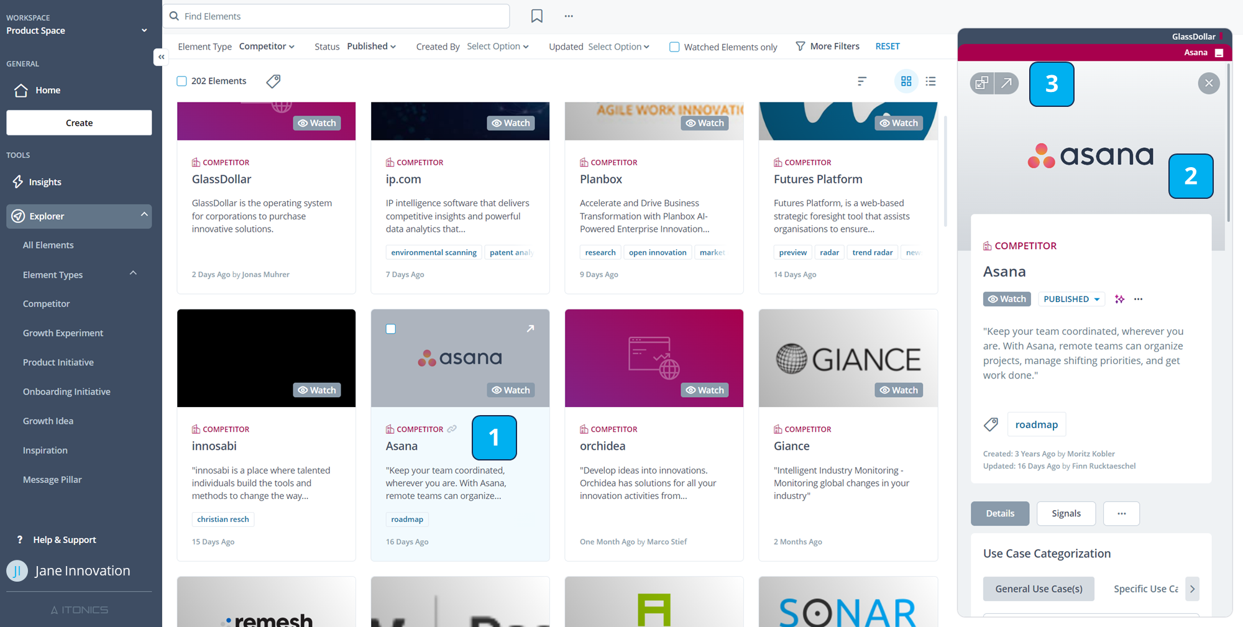Image resolution: width=1243 pixels, height=627 pixels.
Task: Click the bookmark icon beside search
Action: [536, 16]
